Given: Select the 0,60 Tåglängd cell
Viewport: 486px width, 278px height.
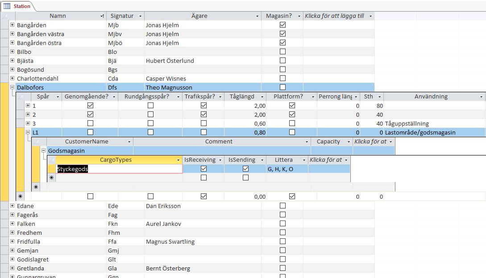Looking at the screenshot, I should tap(245, 123).
